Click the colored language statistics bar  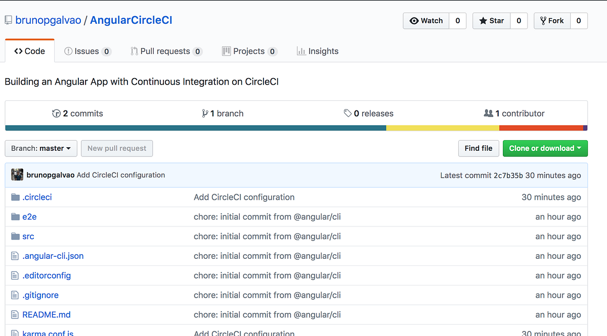[303, 128]
